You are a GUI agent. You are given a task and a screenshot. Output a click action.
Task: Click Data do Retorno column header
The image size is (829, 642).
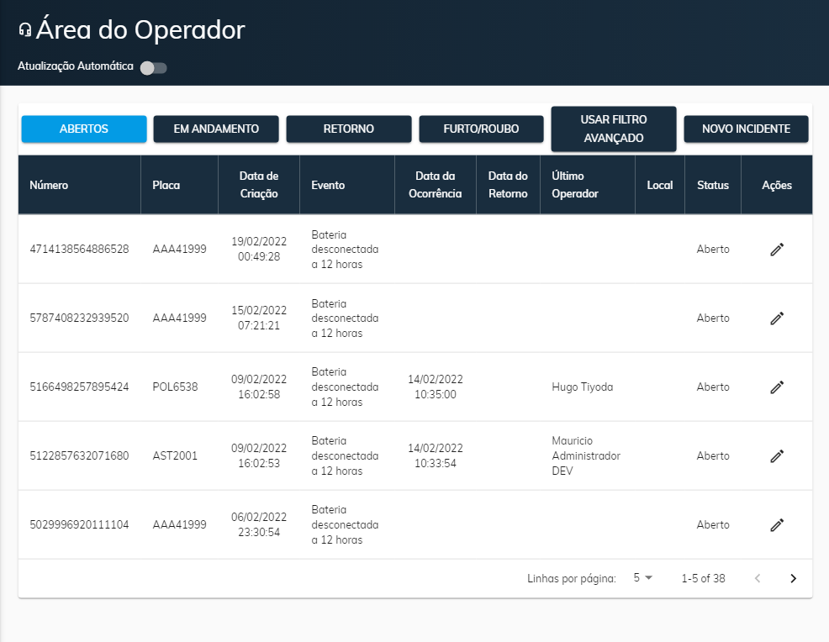click(x=508, y=185)
